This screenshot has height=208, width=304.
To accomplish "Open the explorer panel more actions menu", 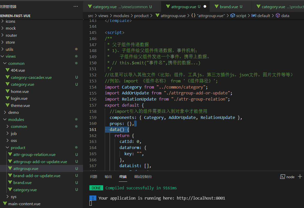I will (x=76, y=6).
